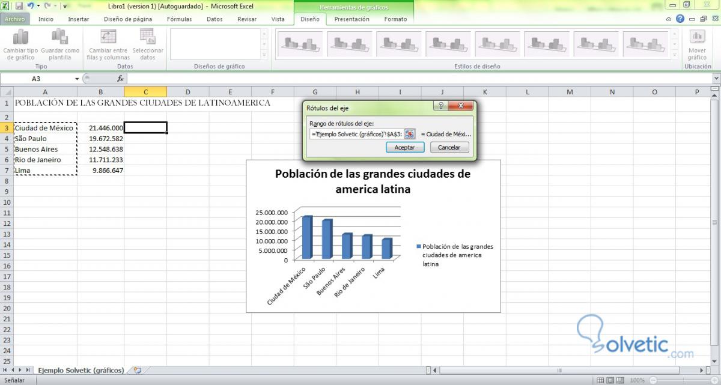Select the last visible chart style thumbnail
Image resolution: width=721 pixels, height=385 pixels.
645,43
